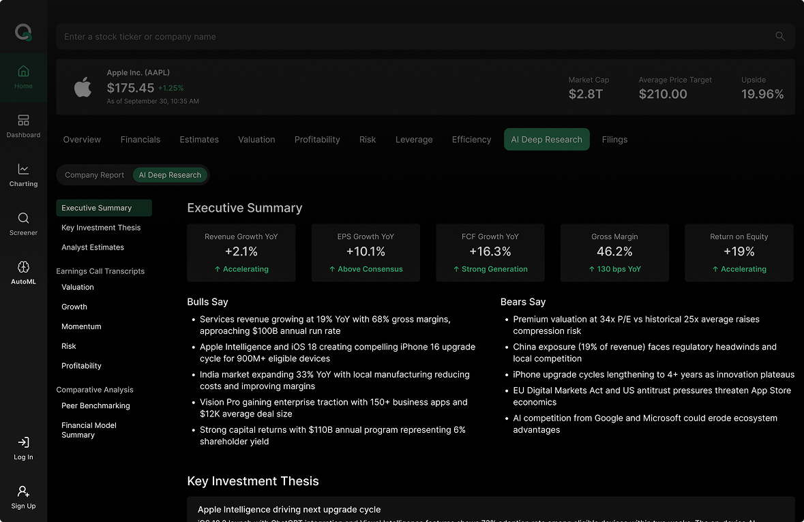Click the Sign Up icon
The image size is (804, 522).
[23, 491]
